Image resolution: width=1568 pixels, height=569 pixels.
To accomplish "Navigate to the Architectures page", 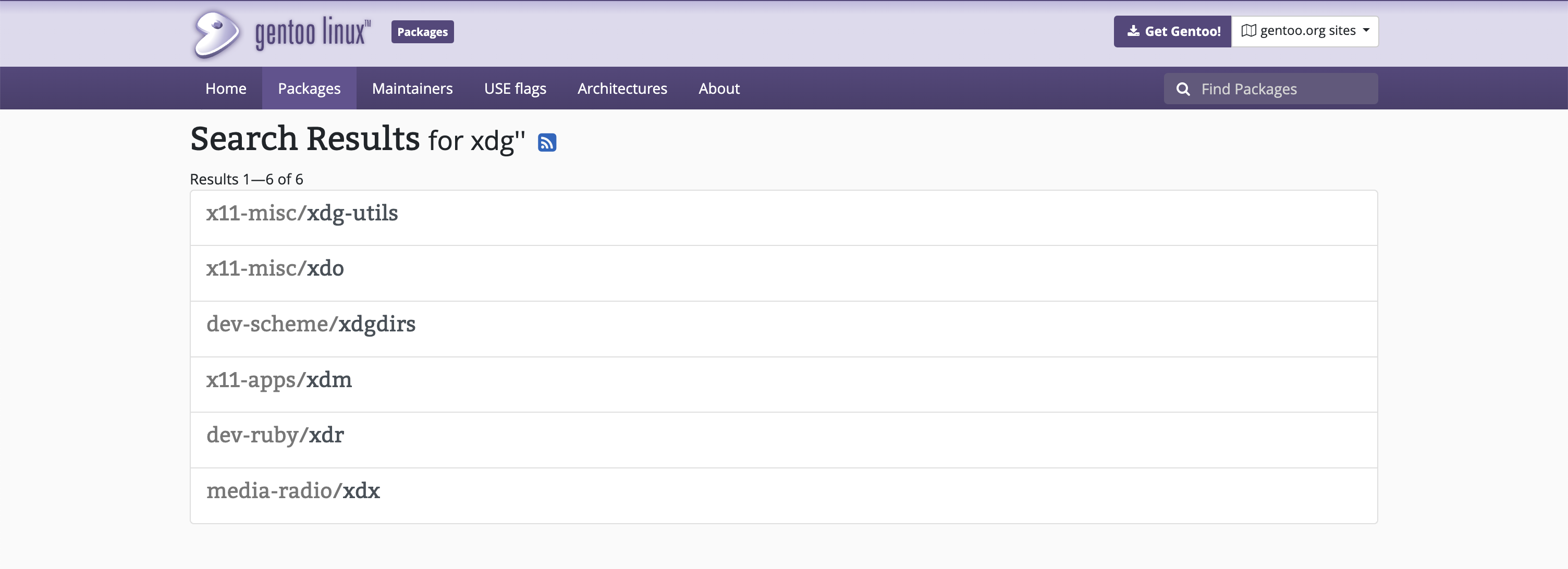I will pos(622,88).
